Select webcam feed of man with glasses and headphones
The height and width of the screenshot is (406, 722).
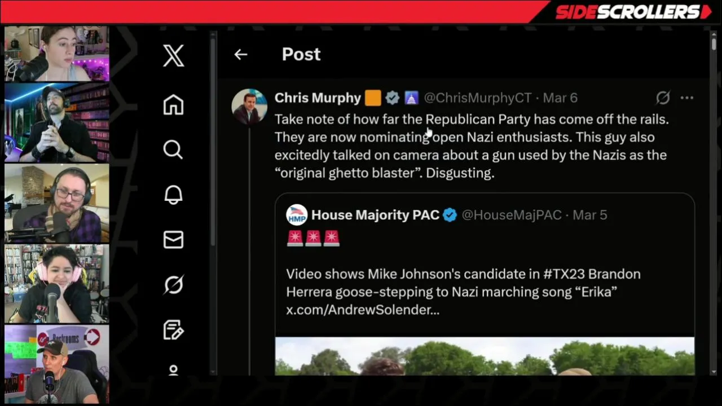(57, 204)
